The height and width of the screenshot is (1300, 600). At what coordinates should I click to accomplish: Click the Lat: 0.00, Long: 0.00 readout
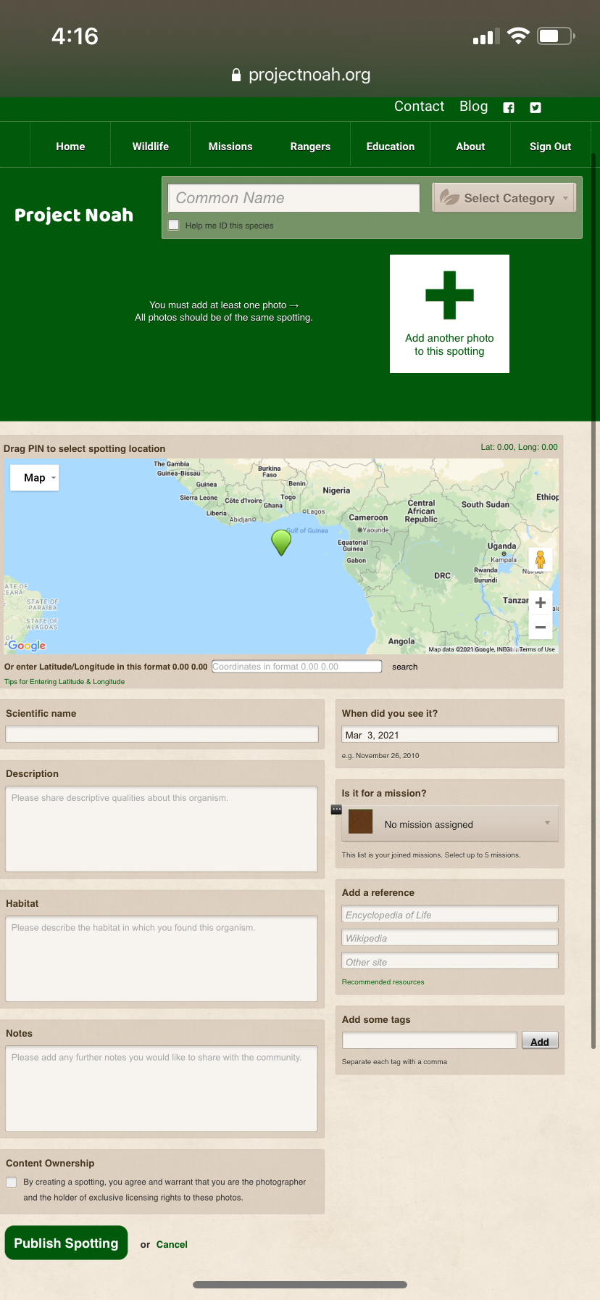point(519,447)
